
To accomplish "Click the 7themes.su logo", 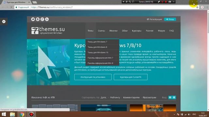I will pos(48,31).
